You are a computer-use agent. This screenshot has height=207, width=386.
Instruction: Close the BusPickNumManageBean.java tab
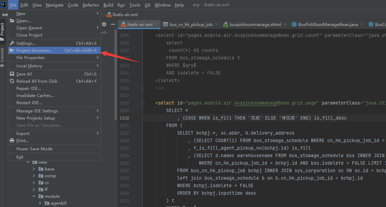click(362, 24)
